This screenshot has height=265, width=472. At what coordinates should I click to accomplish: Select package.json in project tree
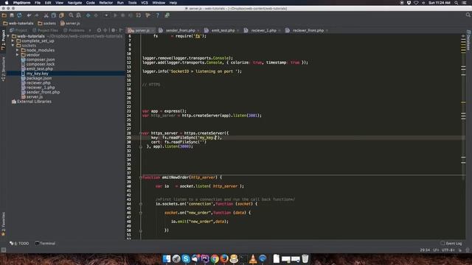[36, 78]
